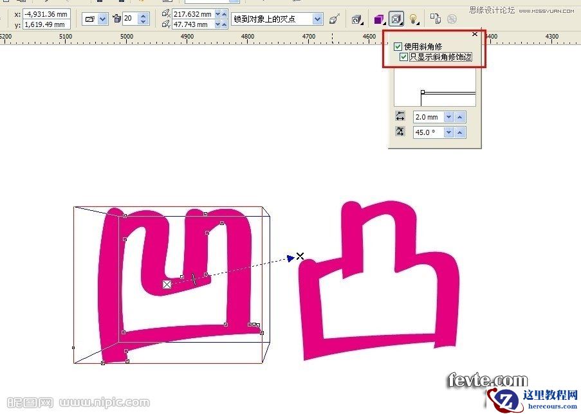
Task: Click inside the bevel depth 2.0 mm field
Action: coord(426,117)
